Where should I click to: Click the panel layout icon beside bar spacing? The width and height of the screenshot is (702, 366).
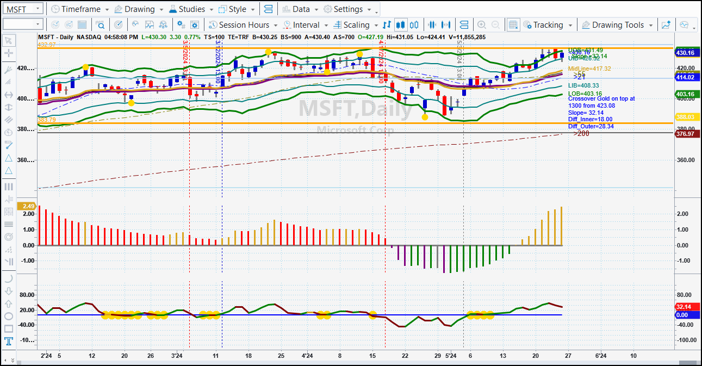tap(464, 24)
